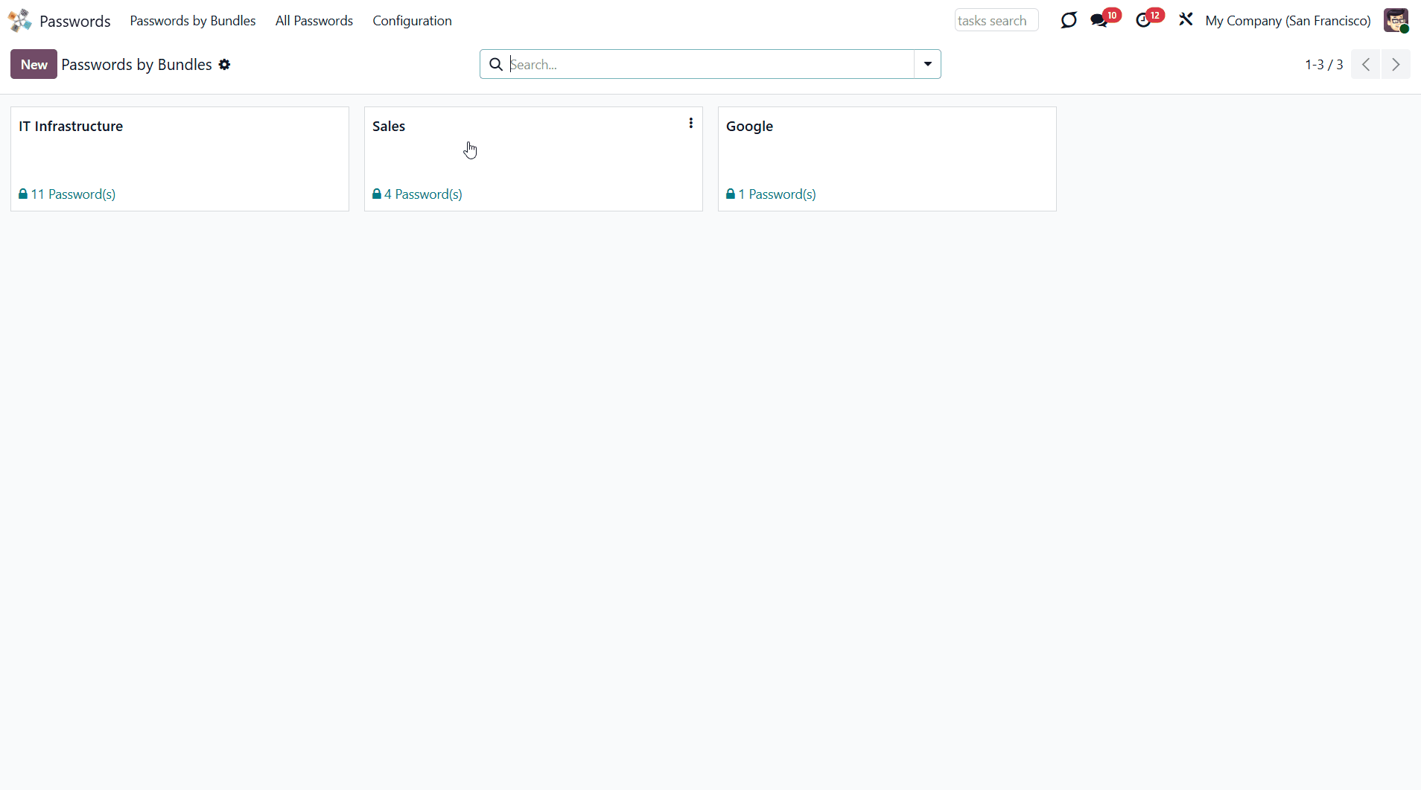The width and height of the screenshot is (1421, 790).
Task: Open the activities clock icon with 12 badge
Action: click(x=1143, y=20)
